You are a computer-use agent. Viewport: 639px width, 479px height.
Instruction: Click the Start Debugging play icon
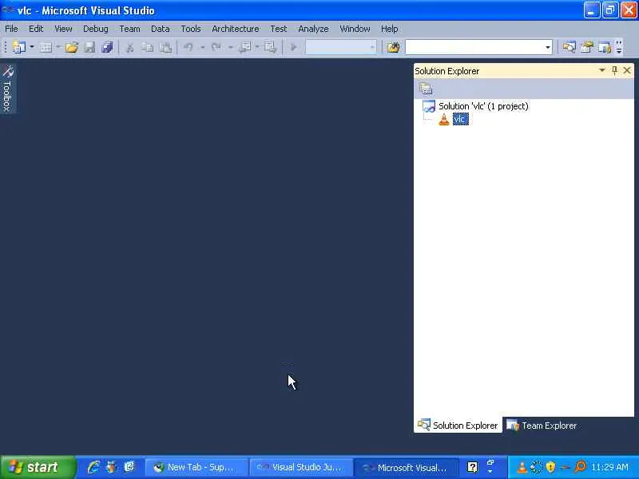pyautogui.click(x=293, y=47)
